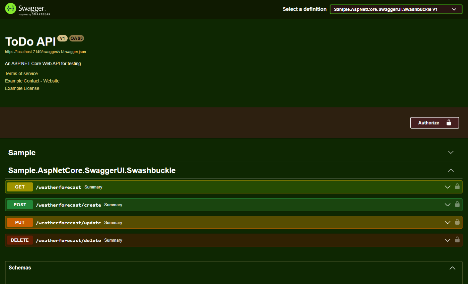The height and width of the screenshot is (284, 468).
Task: Click the GET method badge
Action: point(20,187)
